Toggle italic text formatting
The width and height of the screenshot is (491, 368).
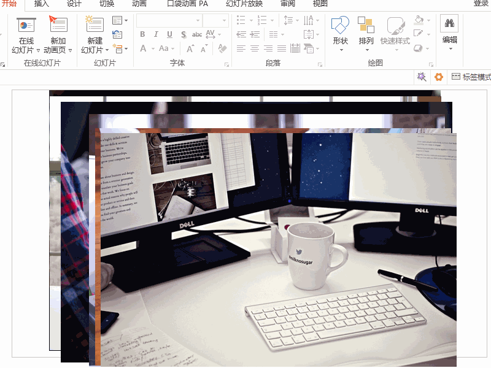coord(157,34)
